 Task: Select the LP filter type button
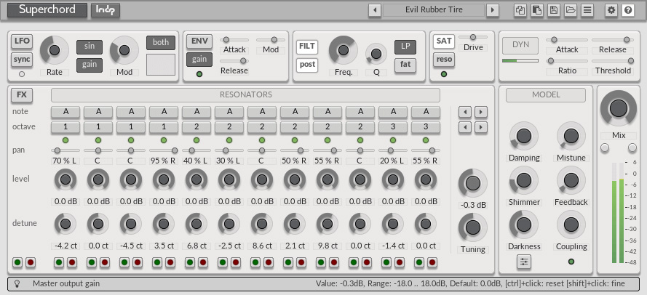click(405, 47)
